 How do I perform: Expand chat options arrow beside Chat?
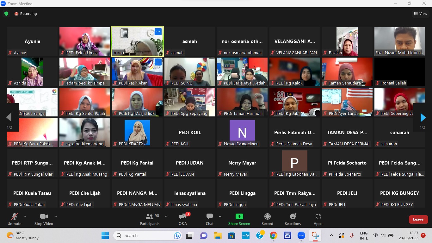pyautogui.click(x=220, y=217)
